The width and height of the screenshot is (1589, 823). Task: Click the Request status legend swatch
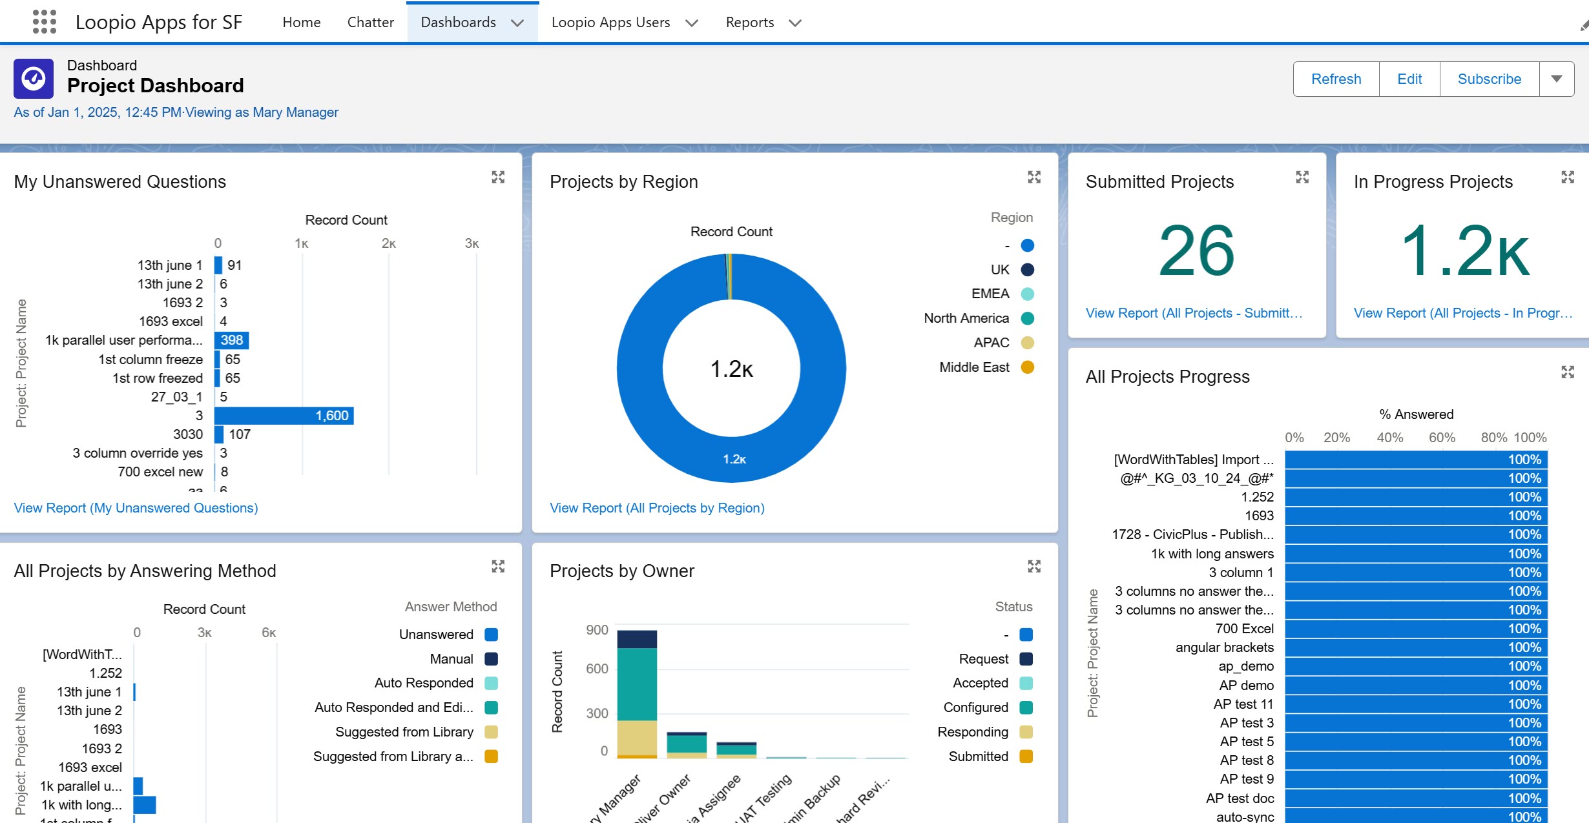tap(1026, 659)
